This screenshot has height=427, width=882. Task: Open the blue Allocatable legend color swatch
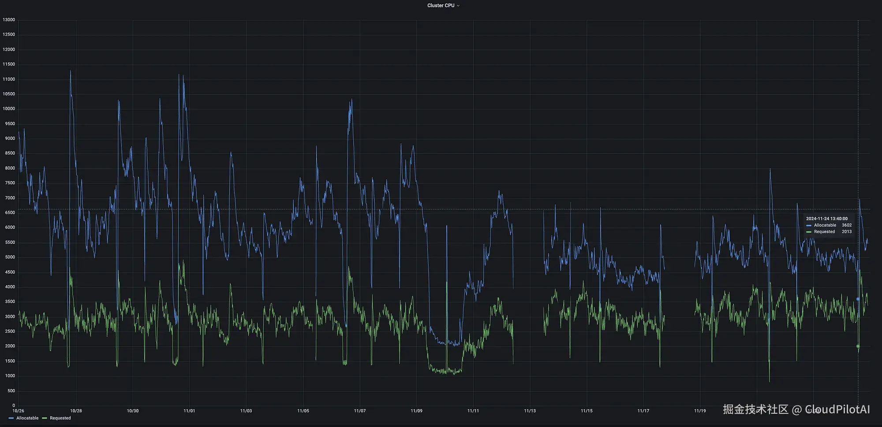11,418
